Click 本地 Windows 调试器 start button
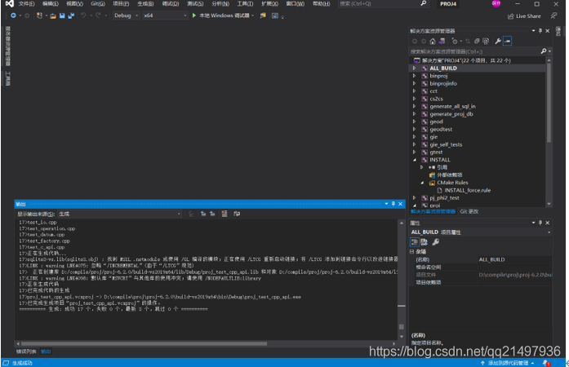Screen dimensions: 569x367 coord(221,15)
